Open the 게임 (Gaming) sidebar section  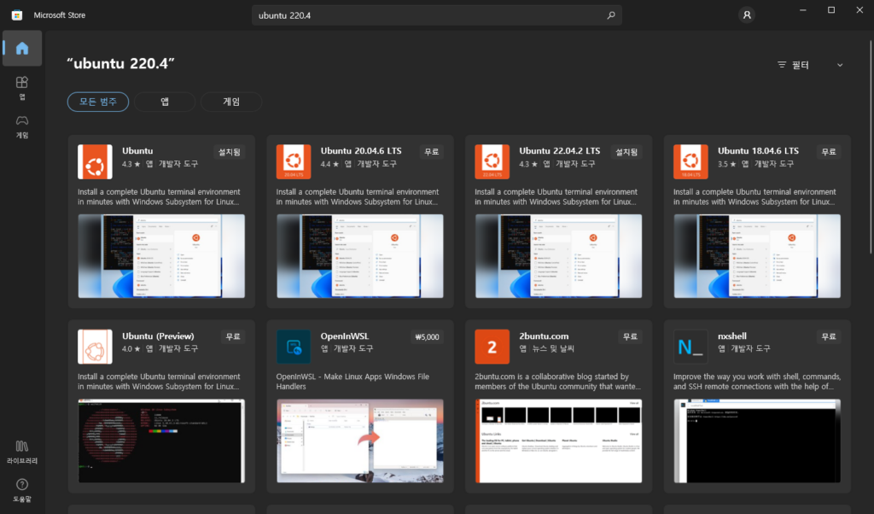coord(21,126)
